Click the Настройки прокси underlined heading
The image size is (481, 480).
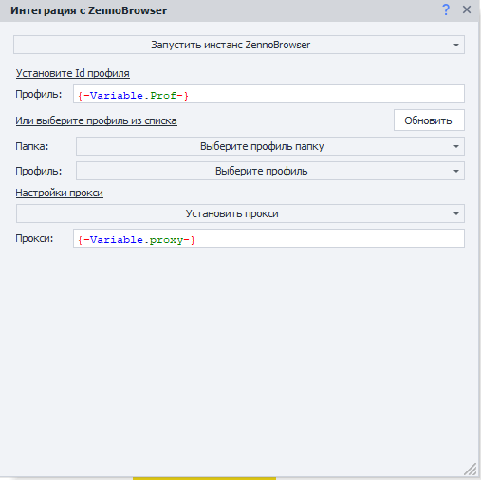pyautogui.click(x=60, y=193)
